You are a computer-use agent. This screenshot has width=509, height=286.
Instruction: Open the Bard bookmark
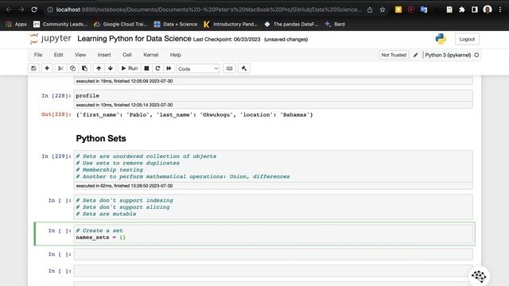click(x=335, y=24)
